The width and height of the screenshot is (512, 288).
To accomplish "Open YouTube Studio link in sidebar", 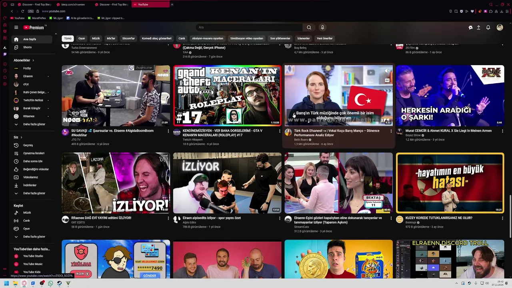I will tap(31, 256).
